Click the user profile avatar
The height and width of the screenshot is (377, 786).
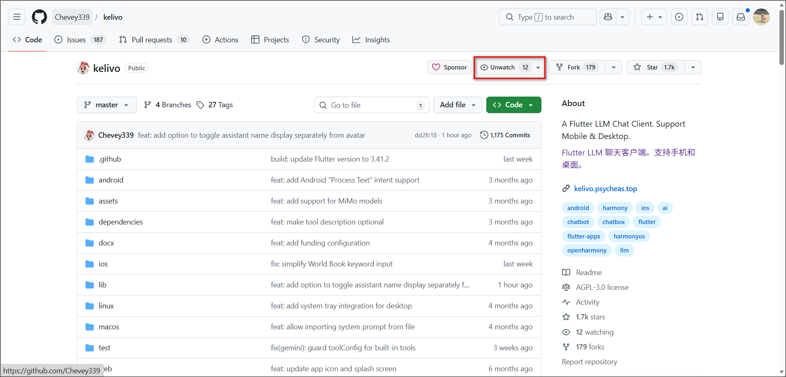tap(761, 17)
